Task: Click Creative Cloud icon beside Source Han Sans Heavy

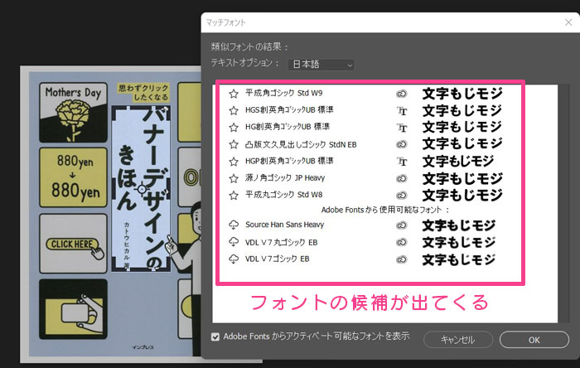Action: point(402,225)
